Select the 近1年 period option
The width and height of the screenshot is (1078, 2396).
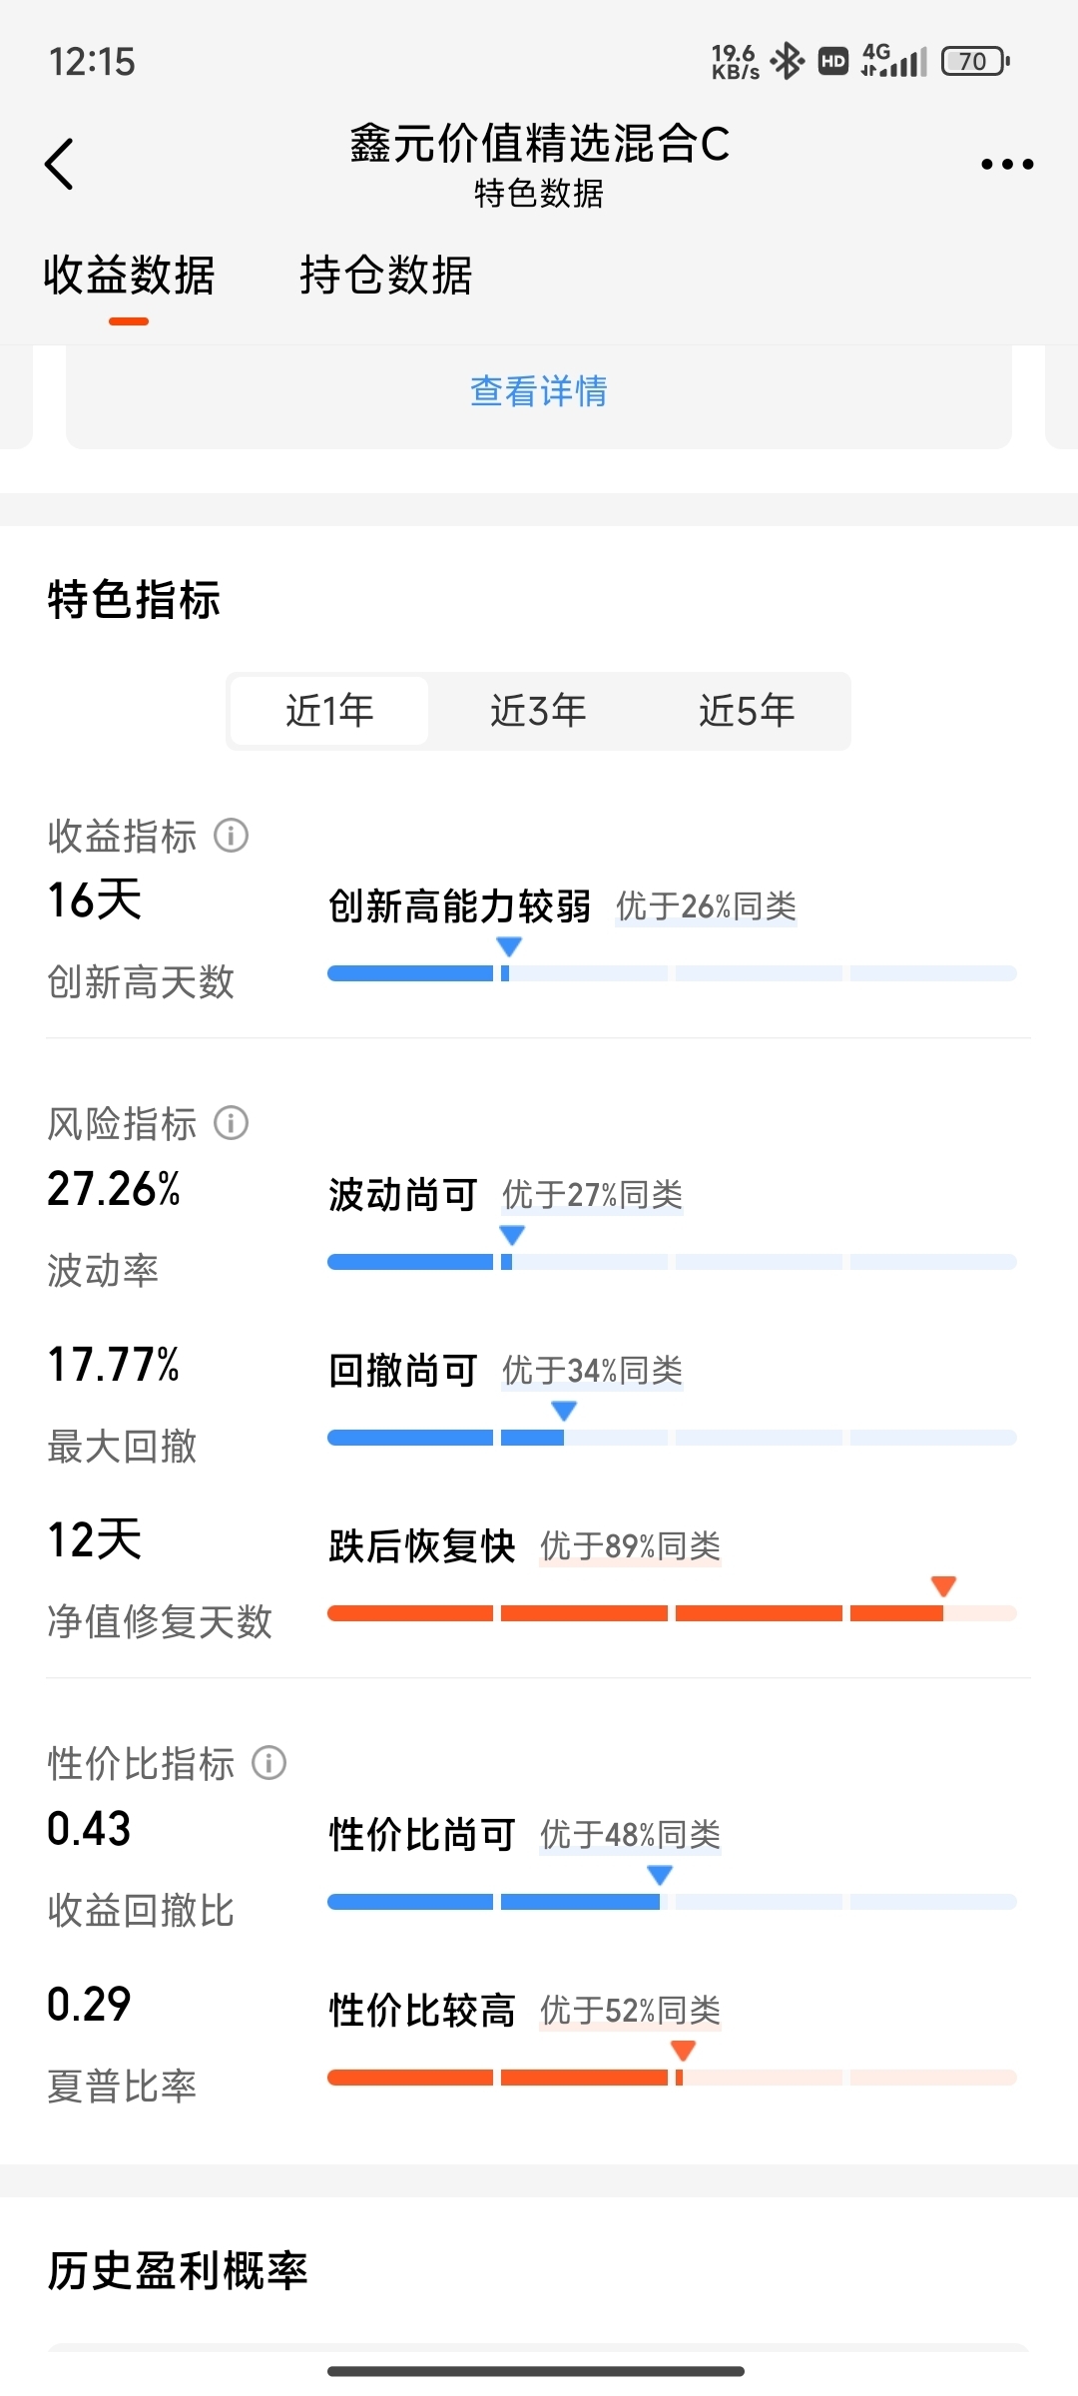(x=329, y=711)
